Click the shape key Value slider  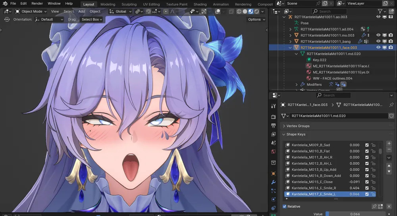(355, 214)
